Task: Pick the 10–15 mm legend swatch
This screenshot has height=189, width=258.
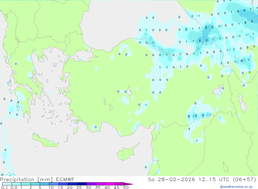Action: click(x=54, y=184)
